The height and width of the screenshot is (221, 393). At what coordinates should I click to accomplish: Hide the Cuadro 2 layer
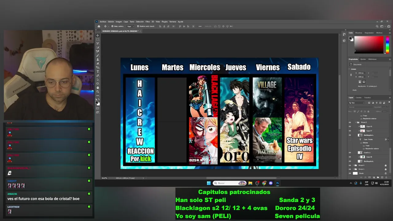pos(350,153)
